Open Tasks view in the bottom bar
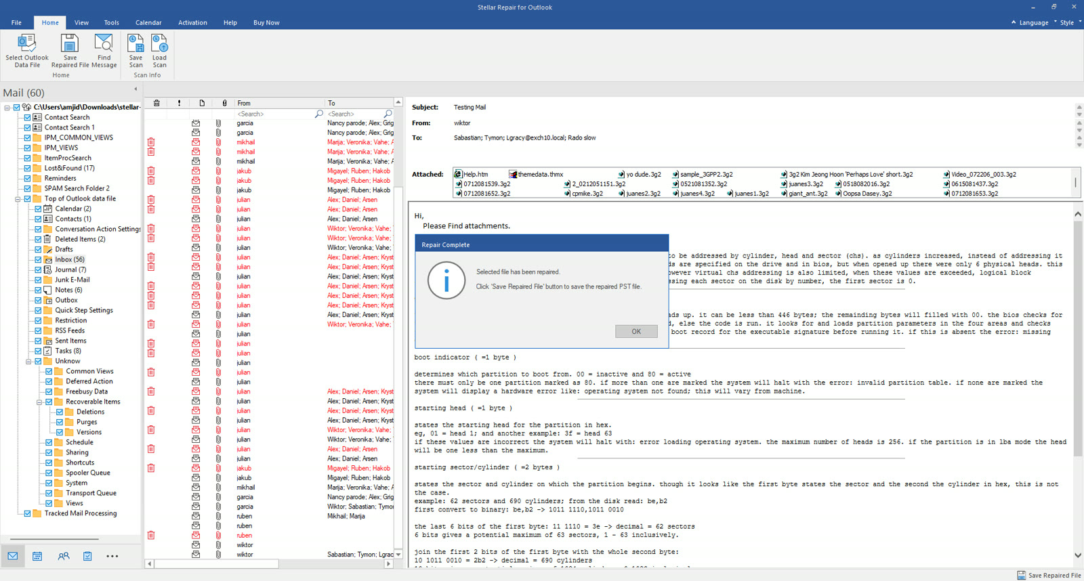Screen dimensions: 1084x581 tap(87, 556)
